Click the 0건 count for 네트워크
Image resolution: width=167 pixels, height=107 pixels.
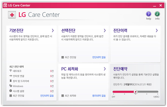click(52, 71)
